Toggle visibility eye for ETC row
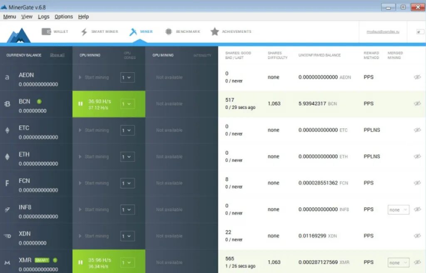Image resolution: width=426 pixels, height=273 pixels. pos(417,130)
